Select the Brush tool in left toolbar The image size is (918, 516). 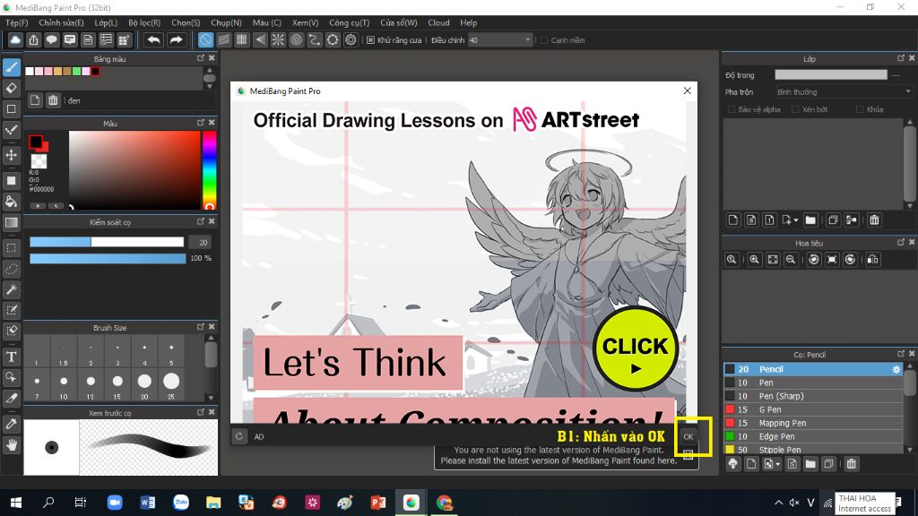[x=11, y=67]
